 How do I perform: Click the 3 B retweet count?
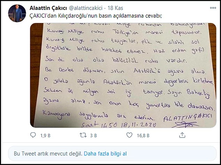(93, 135)
